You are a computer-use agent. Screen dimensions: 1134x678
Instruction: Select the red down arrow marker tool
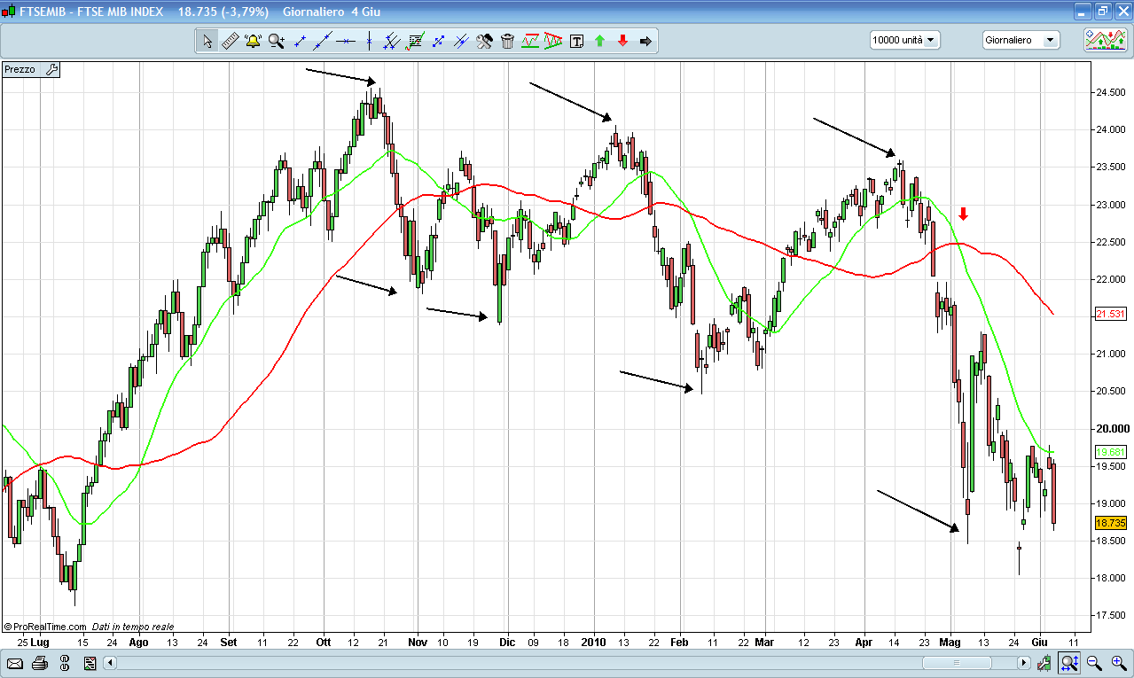pos(622,41)
